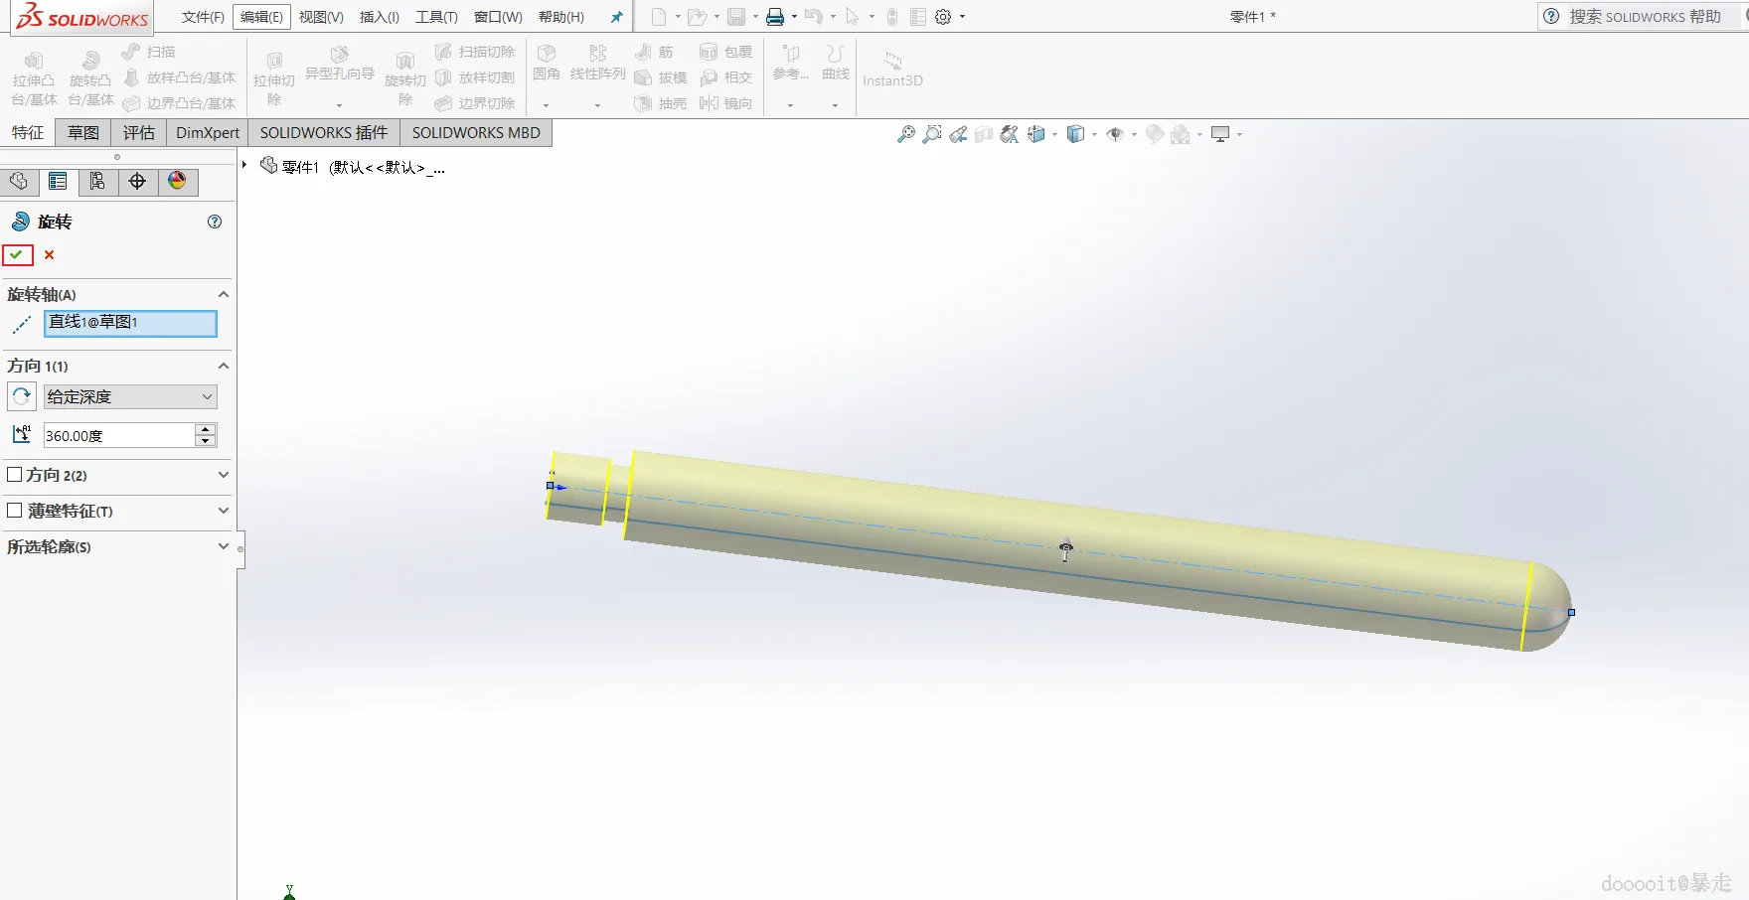The height and width of the screenshot is (900, 1749).
Task: Click the Display Style cube icon
Action: (x=1075, y=134)
